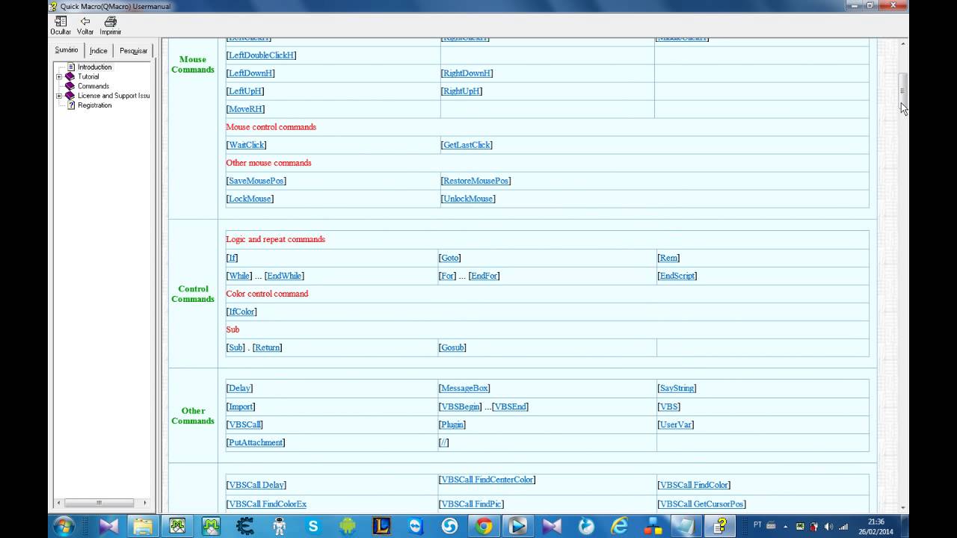
Task: Hide the navigation pane with Ocultar
Action: (x=61, y=25)
